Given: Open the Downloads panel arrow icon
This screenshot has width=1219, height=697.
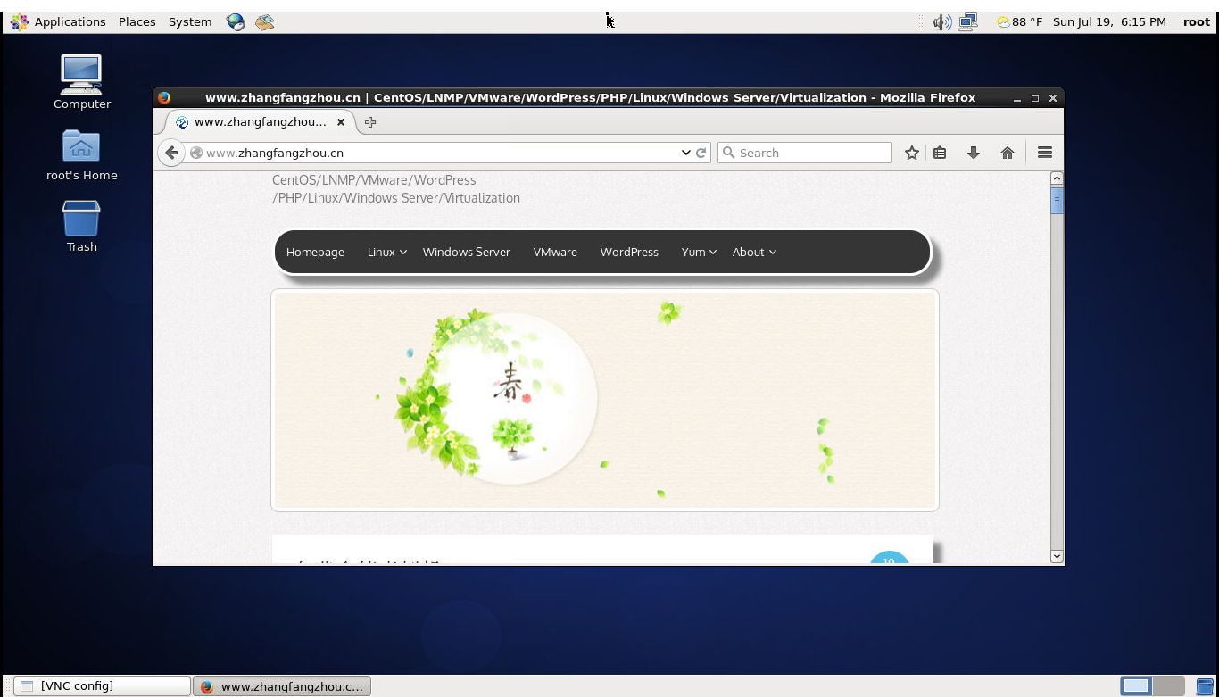Looking at the screenshot, I should pyautogui.click(x=974, y=153).
